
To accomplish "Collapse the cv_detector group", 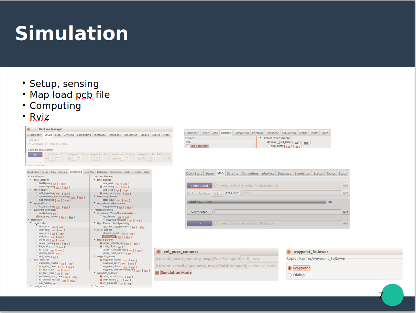I will coord(31,223).
